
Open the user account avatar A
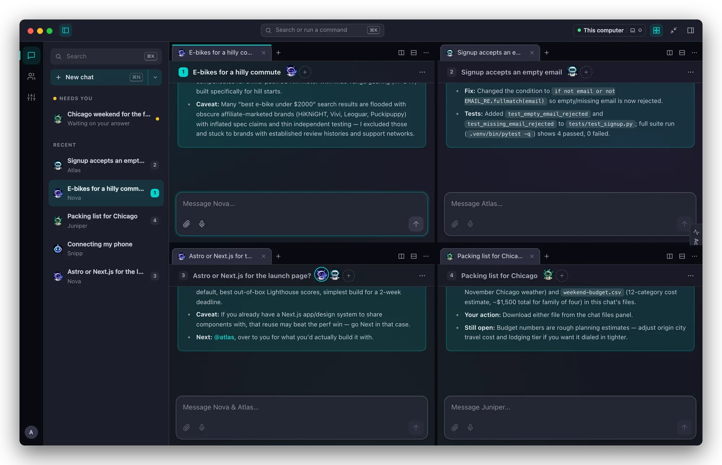pos(31,432)
